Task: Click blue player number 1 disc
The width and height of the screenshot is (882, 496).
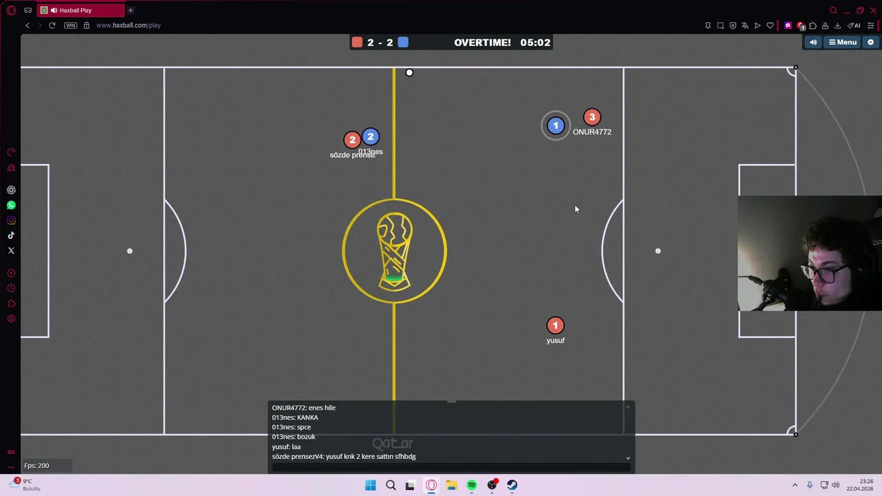Action: coord(555,125)
